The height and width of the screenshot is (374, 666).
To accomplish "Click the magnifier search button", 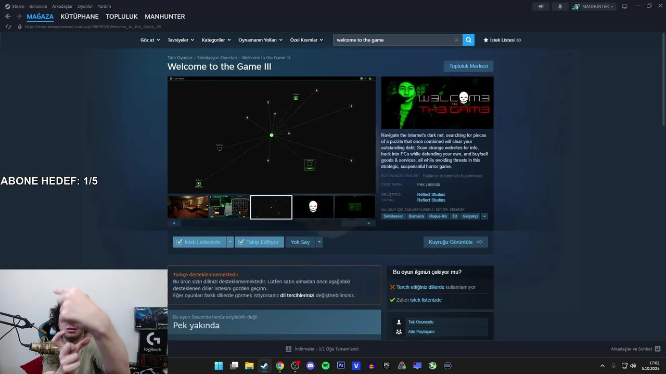I will pyautogui.click(x=468, y=39).
